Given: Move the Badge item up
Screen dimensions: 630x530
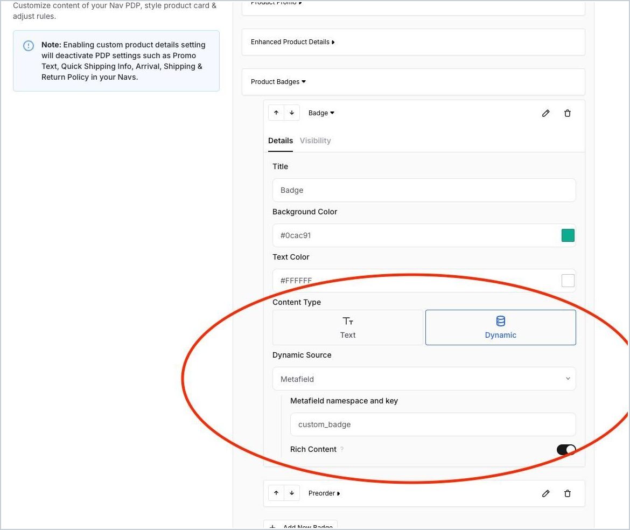Looking at the screenshot, I should click(x=276, y=113).
